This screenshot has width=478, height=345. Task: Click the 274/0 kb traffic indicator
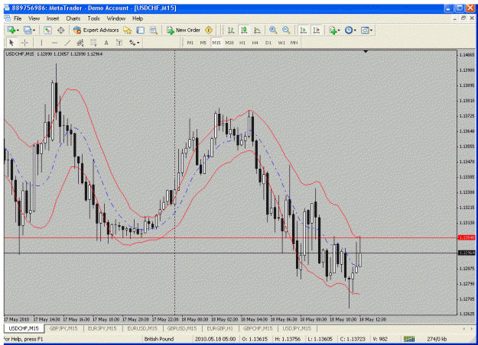point(437,339)
